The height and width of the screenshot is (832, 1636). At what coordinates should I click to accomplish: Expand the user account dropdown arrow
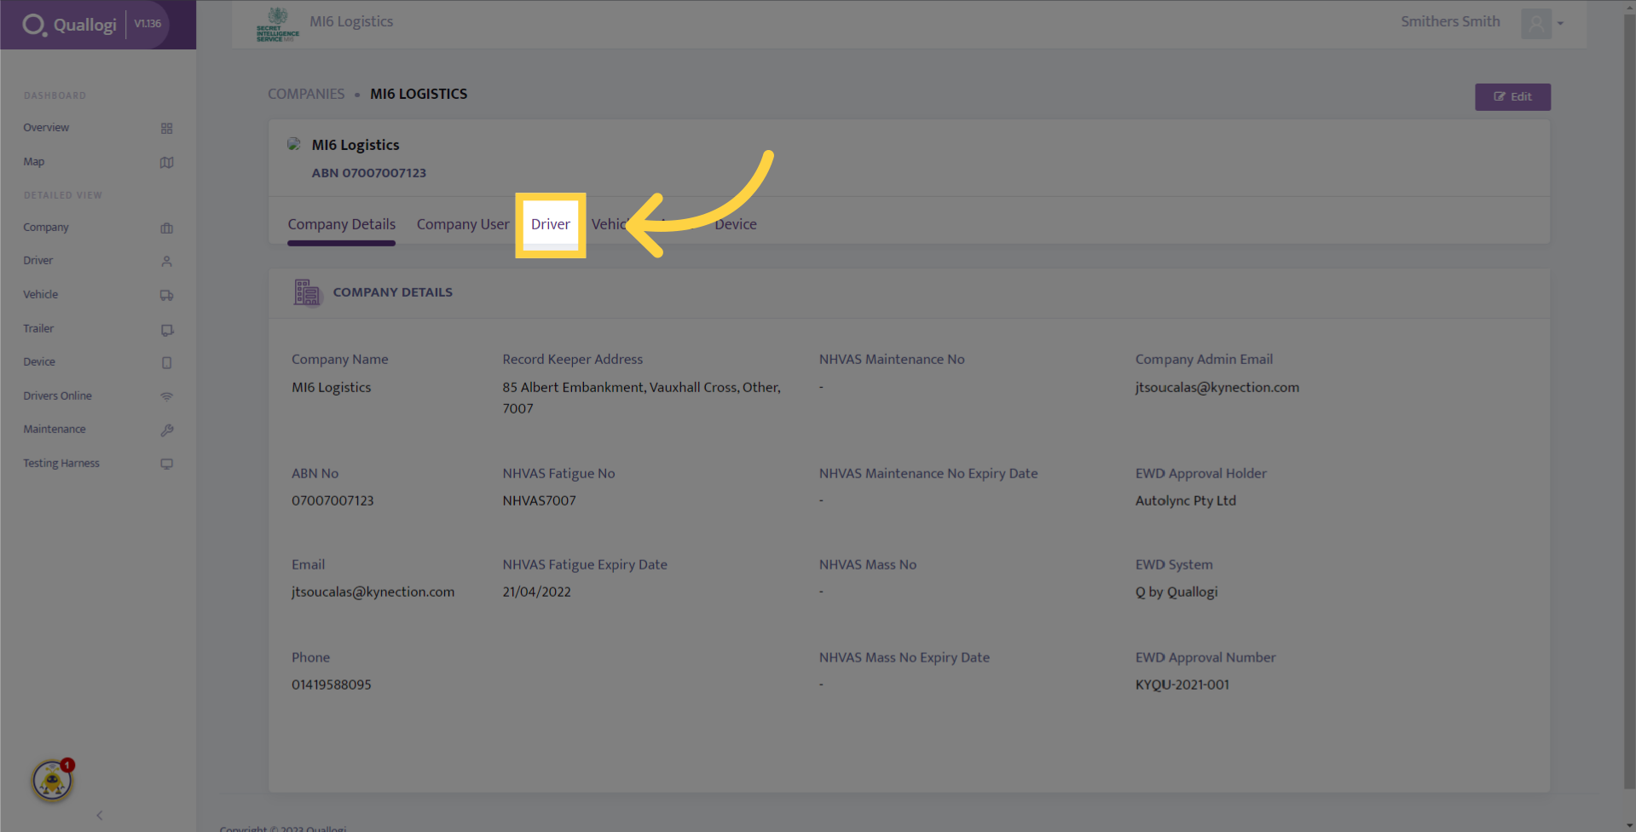(x=1560, y=24)
